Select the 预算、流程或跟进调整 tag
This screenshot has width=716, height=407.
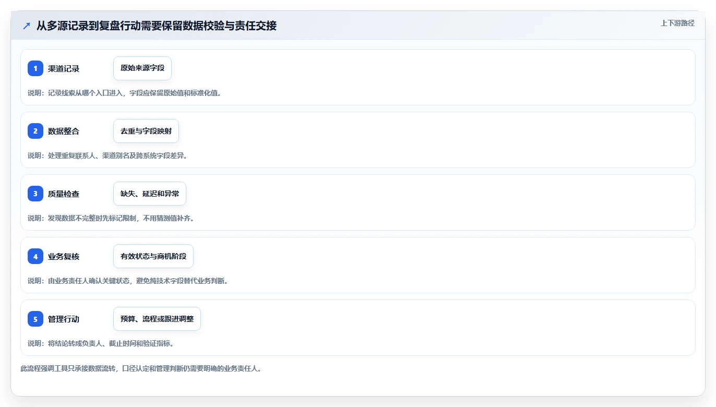click(x=157, y=319)
